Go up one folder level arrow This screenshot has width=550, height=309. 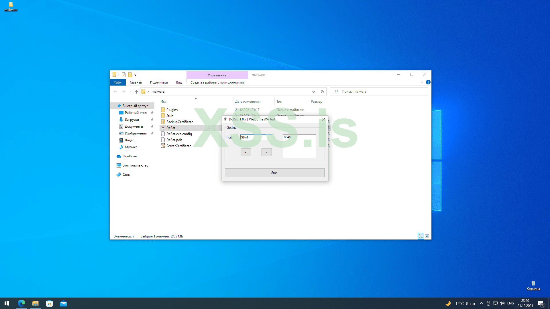tap(136, 92)
